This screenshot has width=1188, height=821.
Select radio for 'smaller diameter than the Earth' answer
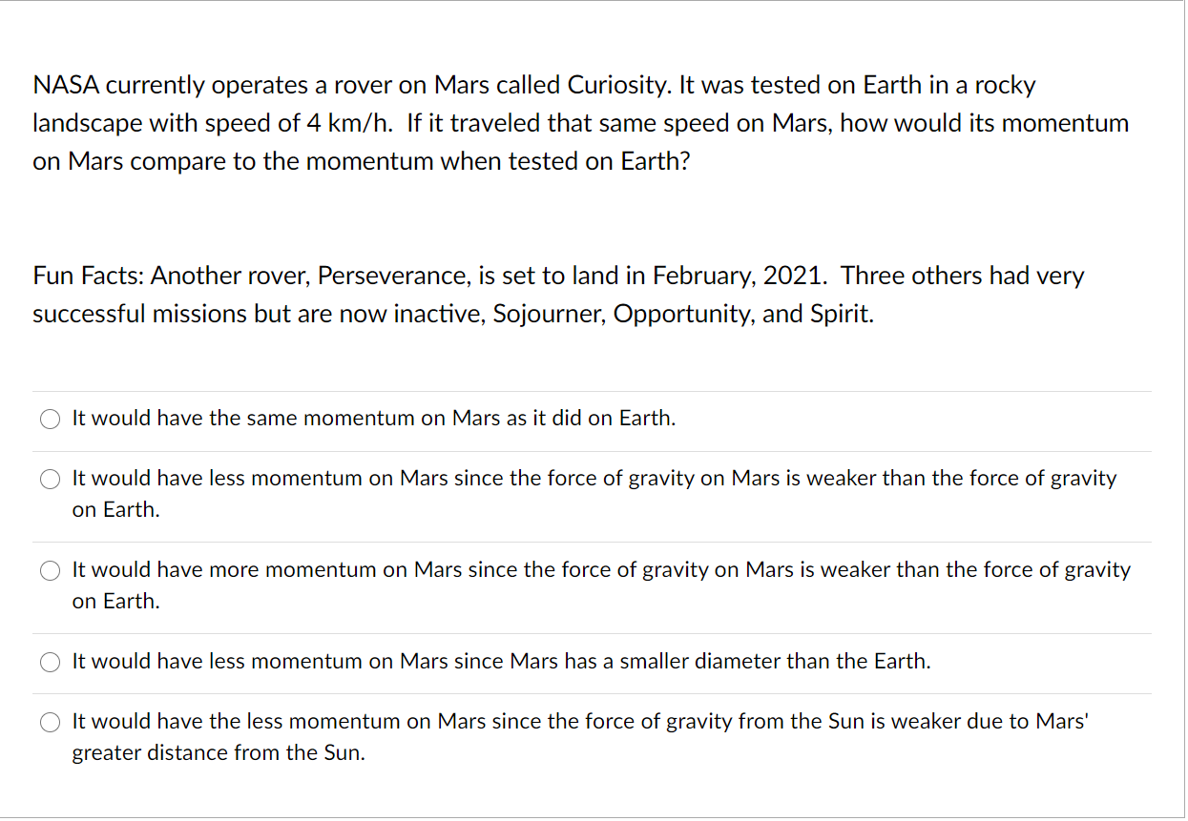click(51, 662)
